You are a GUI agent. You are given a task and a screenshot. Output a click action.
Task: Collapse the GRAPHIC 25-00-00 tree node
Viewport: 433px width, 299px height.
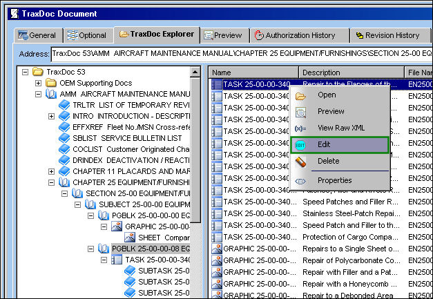(x=104, y=226)
